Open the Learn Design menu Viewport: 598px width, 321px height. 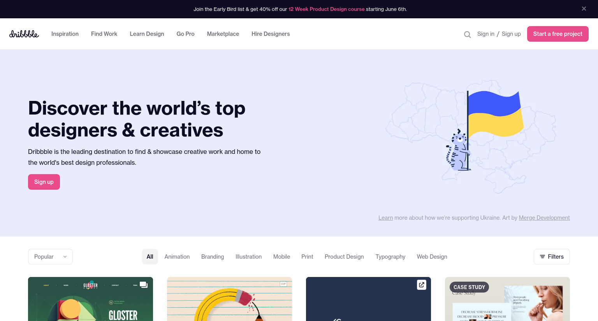pyautogui.click(x=147, y=34)
